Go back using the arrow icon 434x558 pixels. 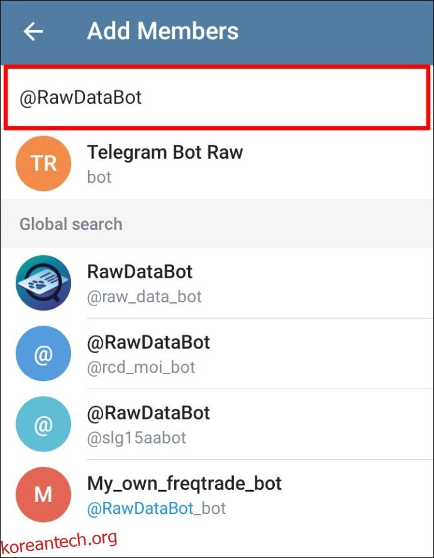(x=33, y=31)
